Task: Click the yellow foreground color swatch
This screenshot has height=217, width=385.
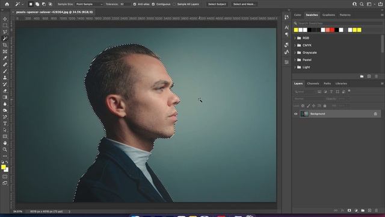Action: tap(4, 167)
